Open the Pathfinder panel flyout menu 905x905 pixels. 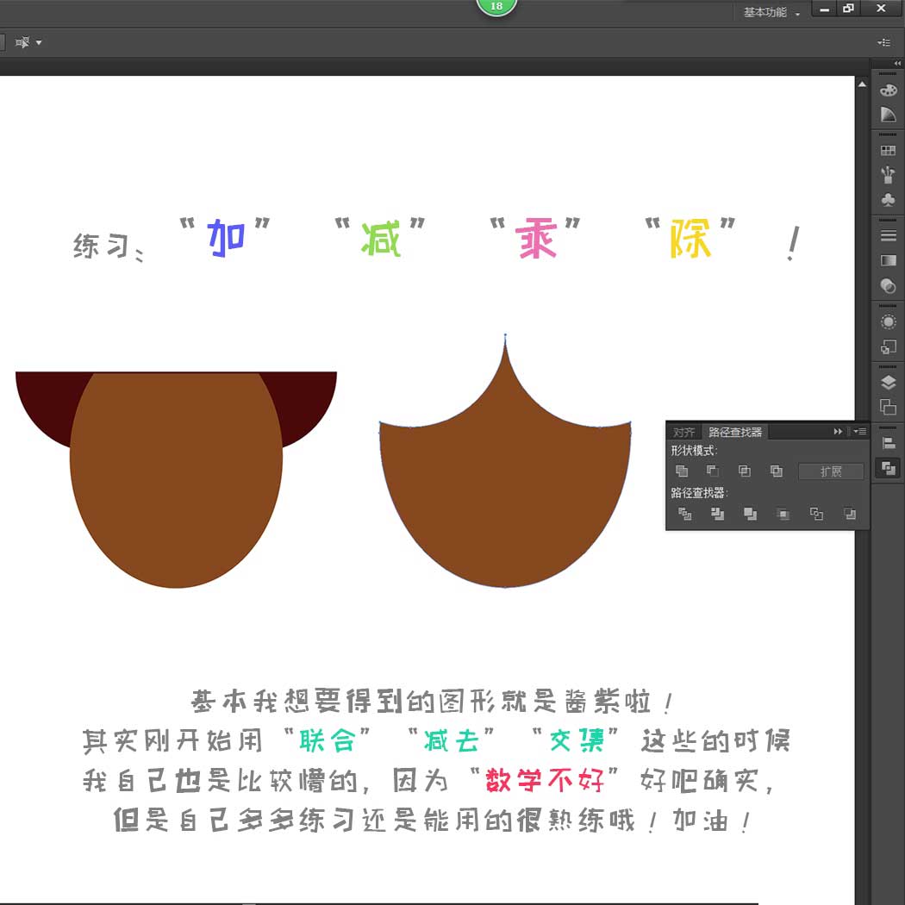click(860, 431)
